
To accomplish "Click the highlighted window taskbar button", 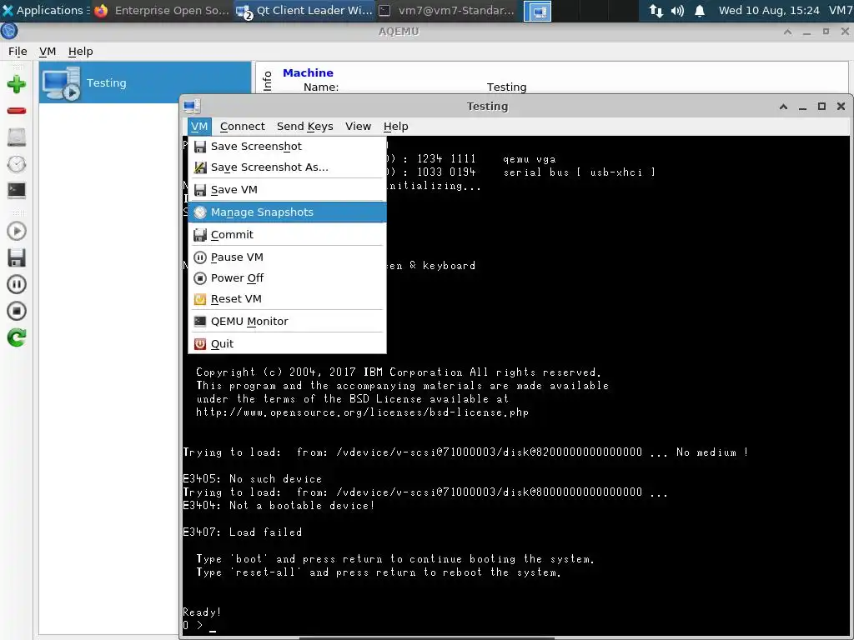I will (x=537, y=11).
